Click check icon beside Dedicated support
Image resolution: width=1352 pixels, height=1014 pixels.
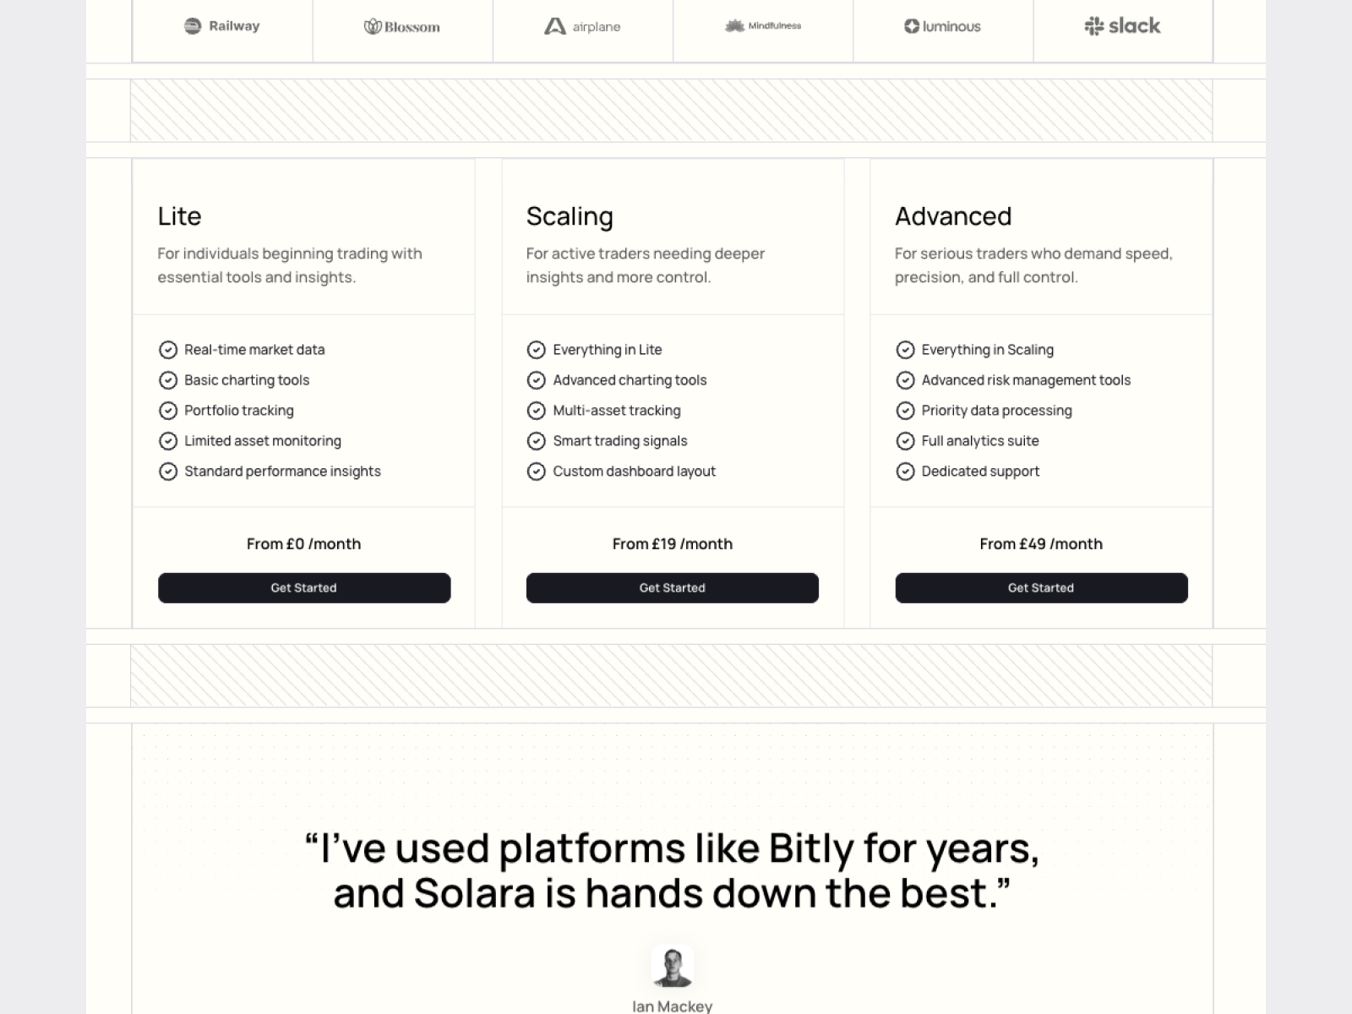(x=905, y=472)
